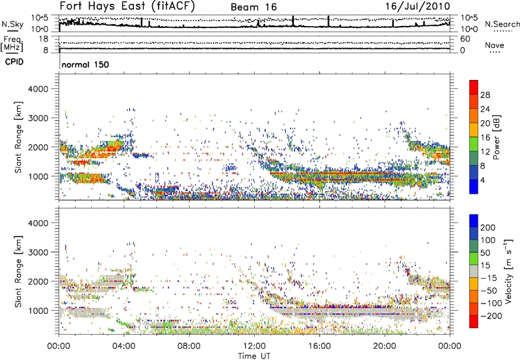Click the power colorbar value '12'
This screenshot has width=520, height=360.
(485, 152)
